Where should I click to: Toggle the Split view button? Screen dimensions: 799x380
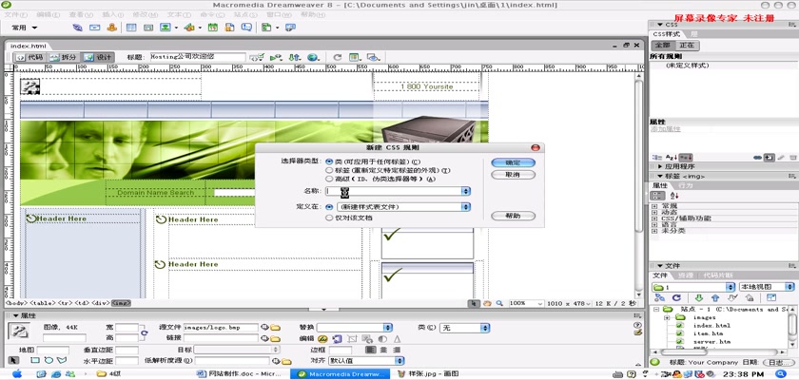64,58
